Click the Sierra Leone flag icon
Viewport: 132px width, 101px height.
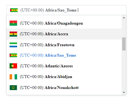13,45
